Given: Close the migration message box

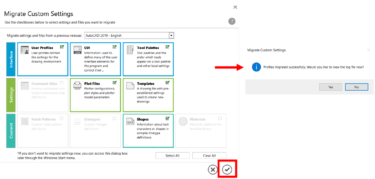Looking at the screenshot, I should (369, 50).
